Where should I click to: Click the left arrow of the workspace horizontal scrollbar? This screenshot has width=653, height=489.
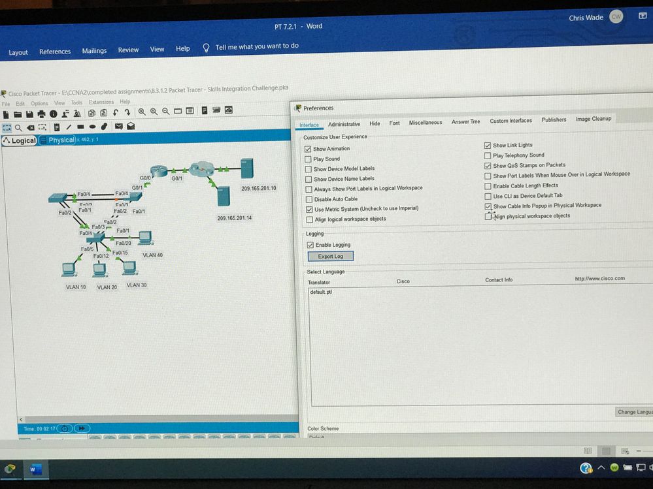click(21, 420)
